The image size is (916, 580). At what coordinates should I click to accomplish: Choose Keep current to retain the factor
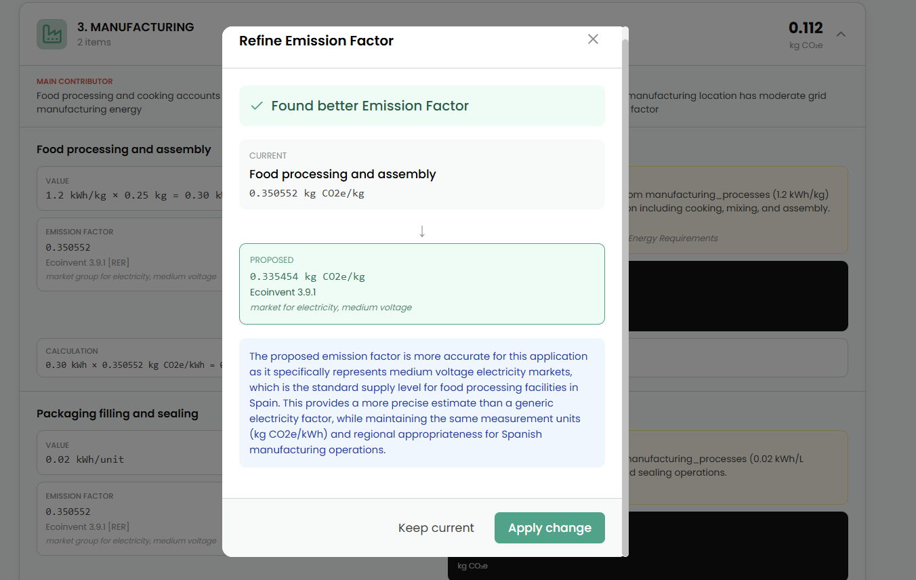tap(436, 527)
